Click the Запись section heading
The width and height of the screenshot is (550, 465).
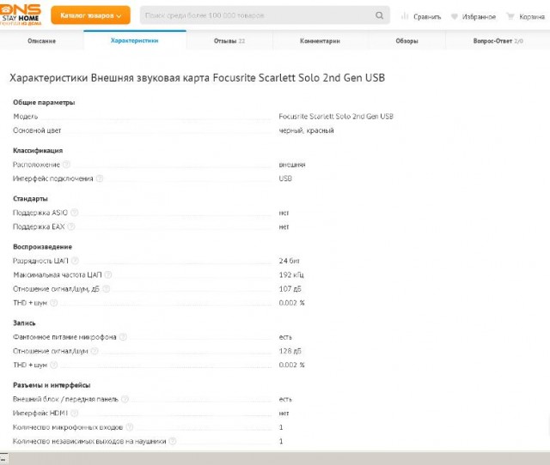[x=24, y=323]
